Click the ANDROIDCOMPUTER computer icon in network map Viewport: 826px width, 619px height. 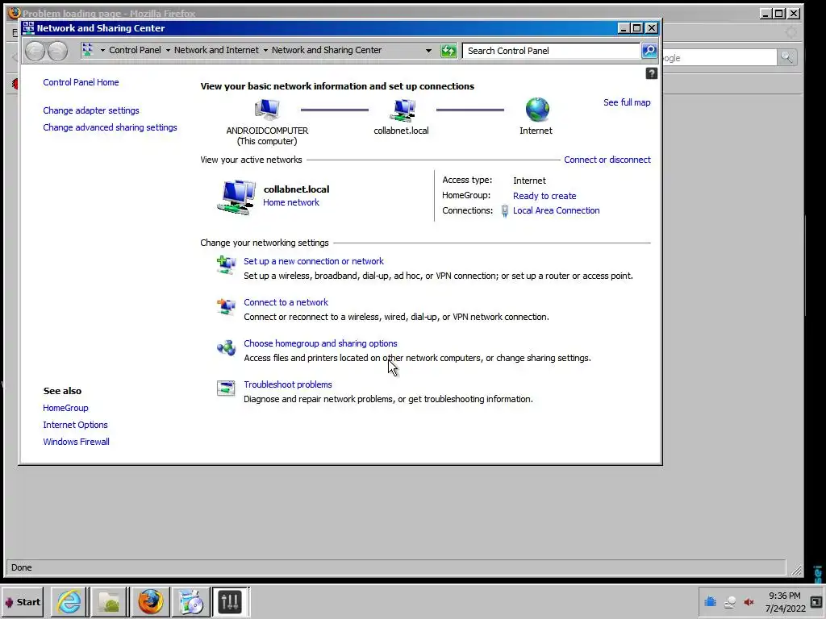(267, 110)
